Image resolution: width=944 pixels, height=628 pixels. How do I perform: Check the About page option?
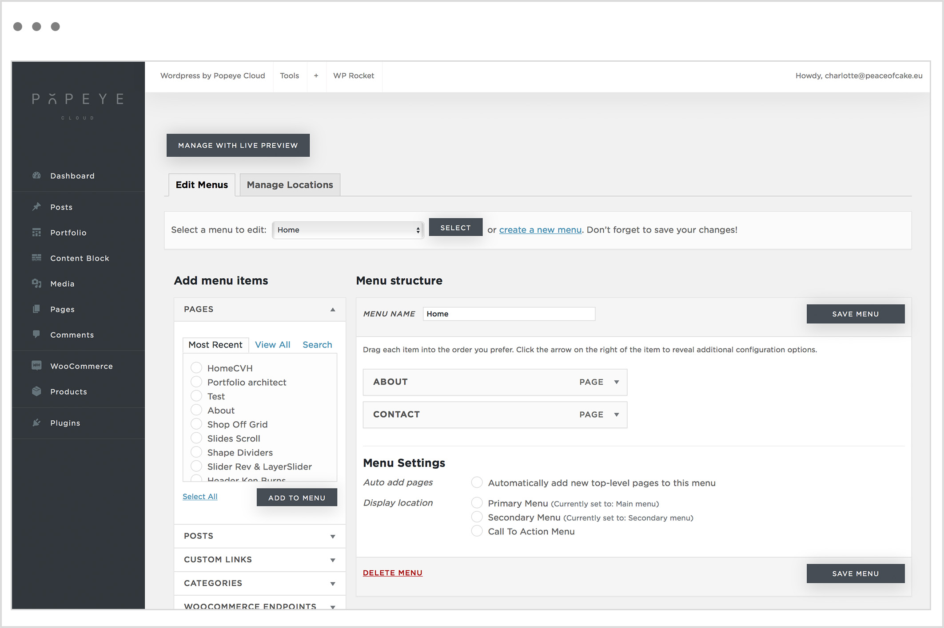(196, 410)
